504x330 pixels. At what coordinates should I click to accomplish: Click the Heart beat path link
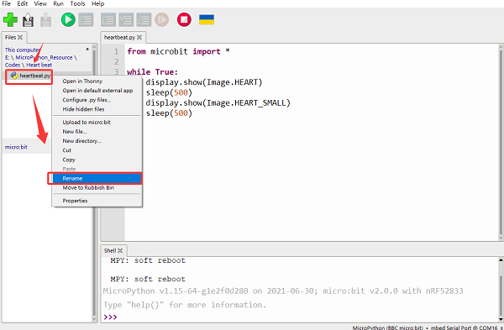click(x=39, y=65)
